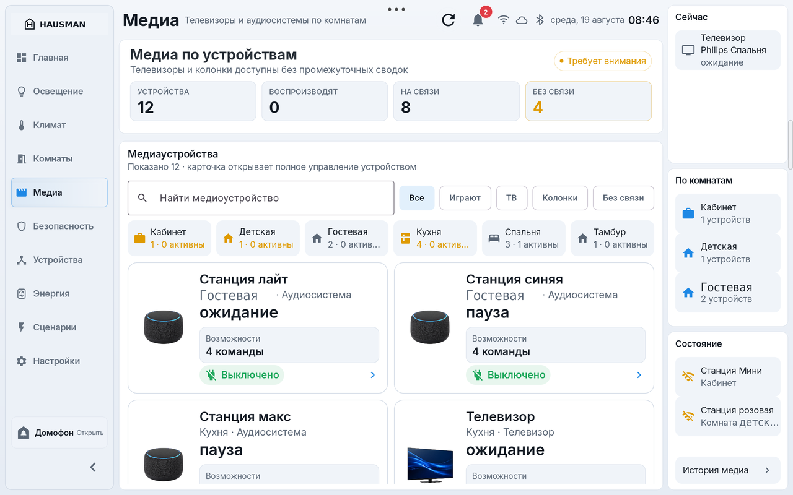
Task: Click briefcase icon in Кабинет room chip
Action: point(139,238)
